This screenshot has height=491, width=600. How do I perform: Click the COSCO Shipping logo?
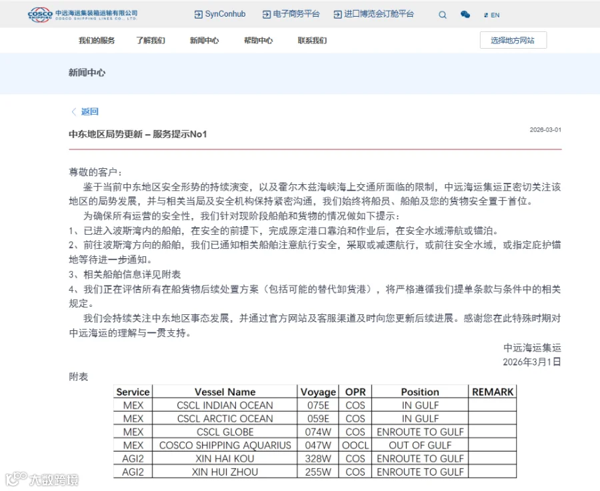[82, 15]
